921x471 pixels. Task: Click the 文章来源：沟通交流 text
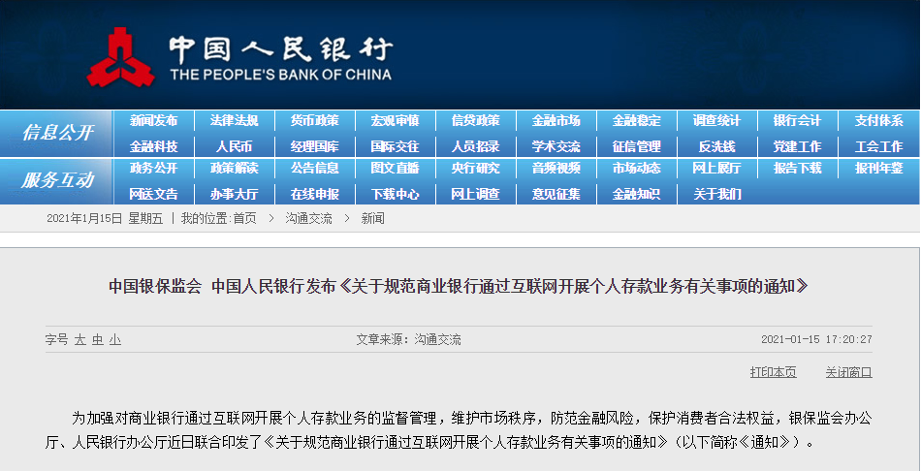click(408, 339)
